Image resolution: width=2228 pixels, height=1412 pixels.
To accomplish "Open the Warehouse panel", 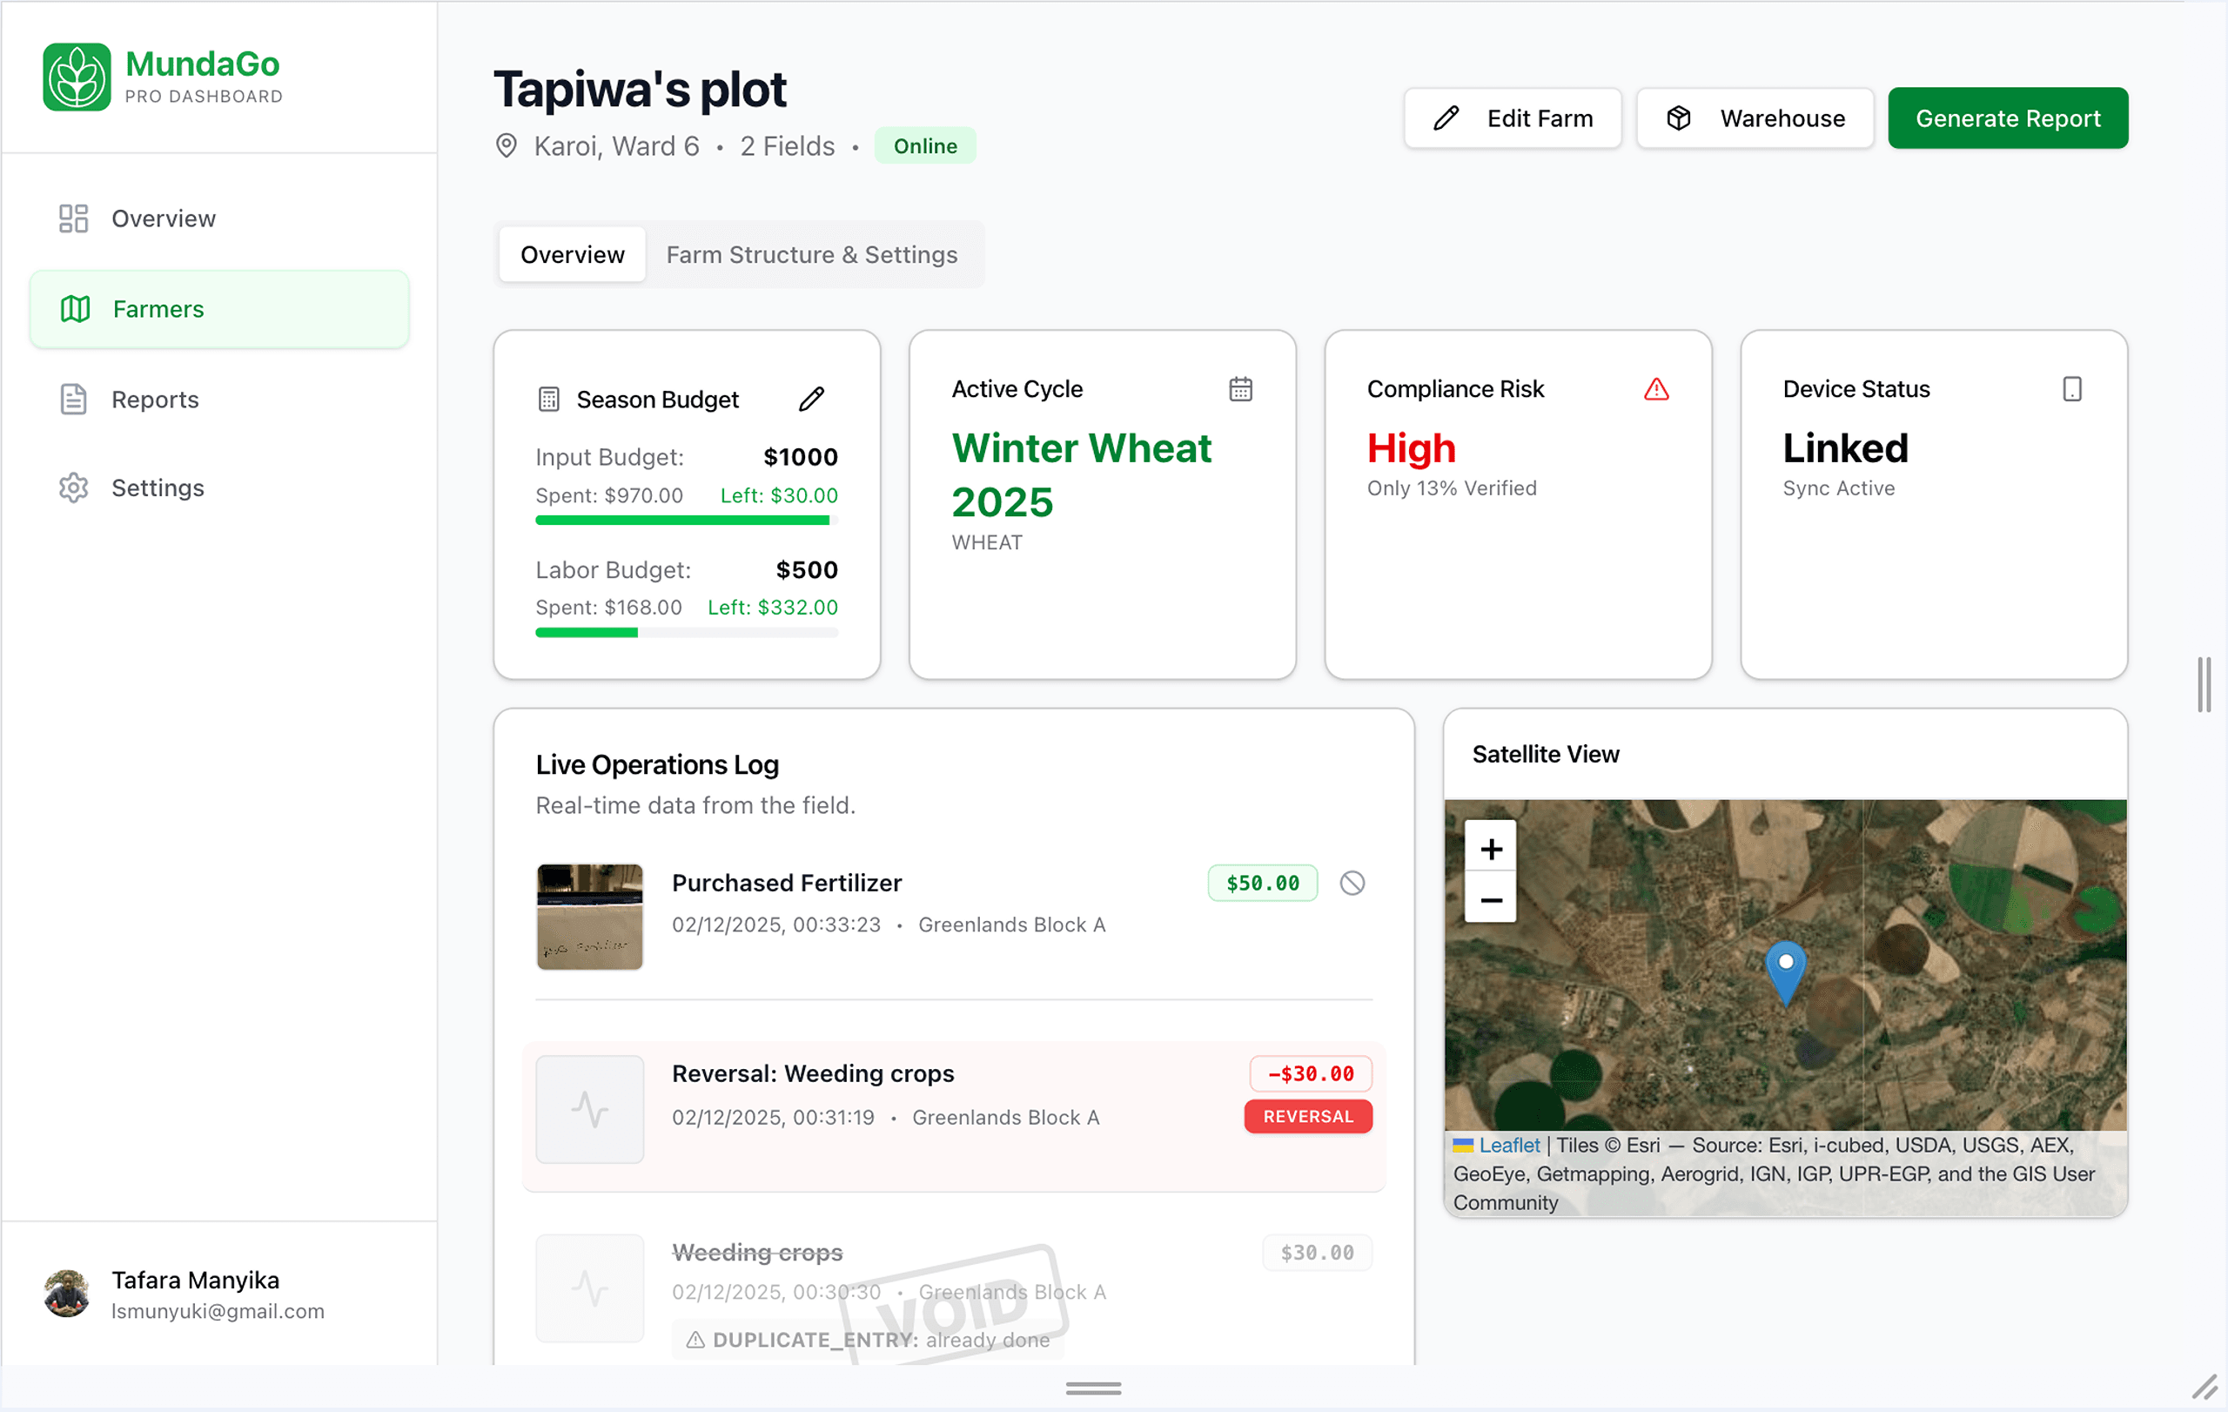I will [1754, 118].
